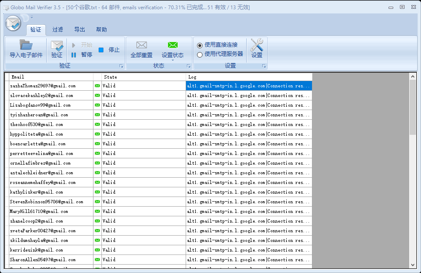Switch to the 验证 ribbon tab

[36, 29]
